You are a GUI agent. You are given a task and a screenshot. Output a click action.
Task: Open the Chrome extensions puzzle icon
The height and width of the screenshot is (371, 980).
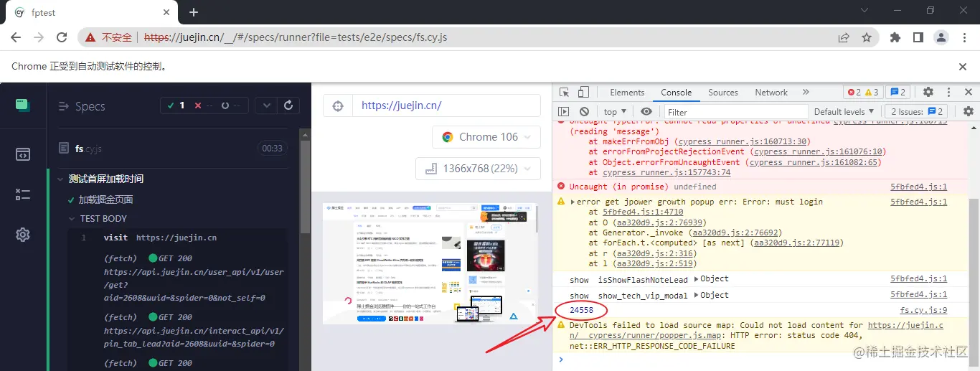click(x=895, y=37)
